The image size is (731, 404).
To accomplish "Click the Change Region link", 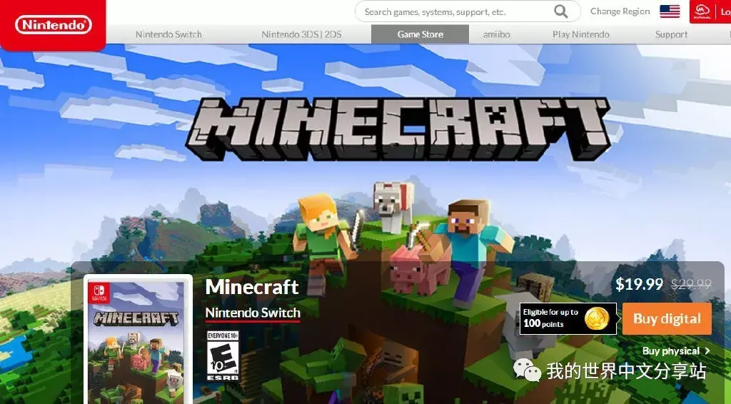I will [x=620, y=11].
